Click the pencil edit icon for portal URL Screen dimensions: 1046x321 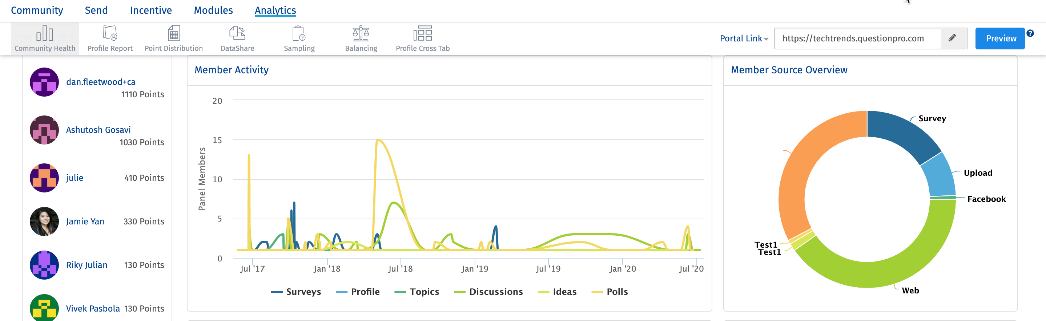(x=952, y=38)
